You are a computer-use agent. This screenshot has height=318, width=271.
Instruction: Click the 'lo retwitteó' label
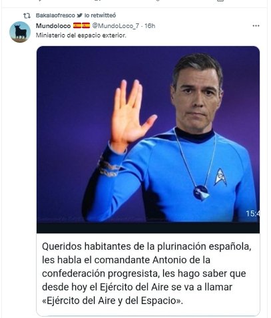point(100,15)
